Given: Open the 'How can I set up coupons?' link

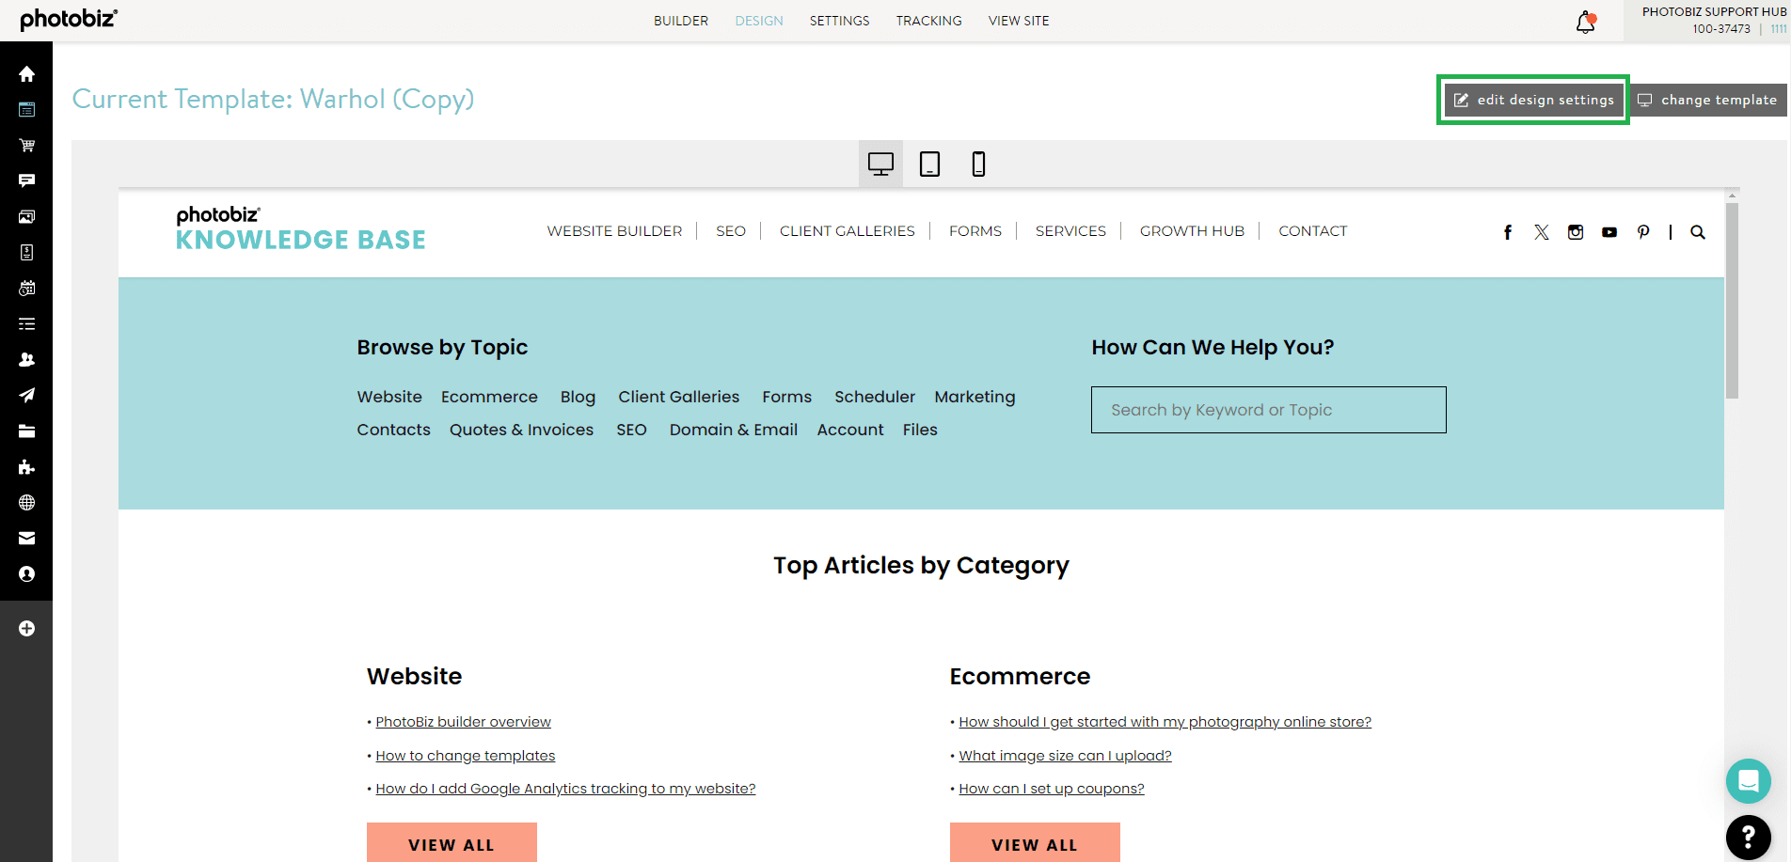Looking at the screenshot, I should click(1052, 789).
